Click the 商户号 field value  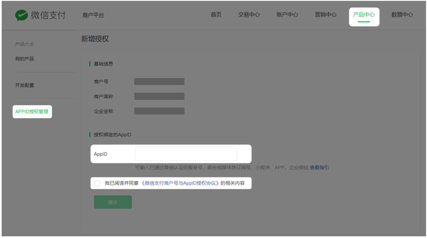(159, 81)
